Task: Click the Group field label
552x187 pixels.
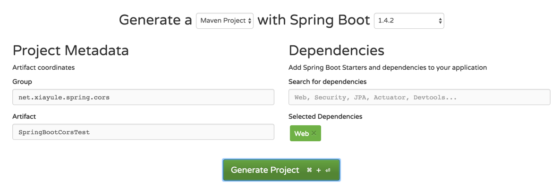Action: 22,82
